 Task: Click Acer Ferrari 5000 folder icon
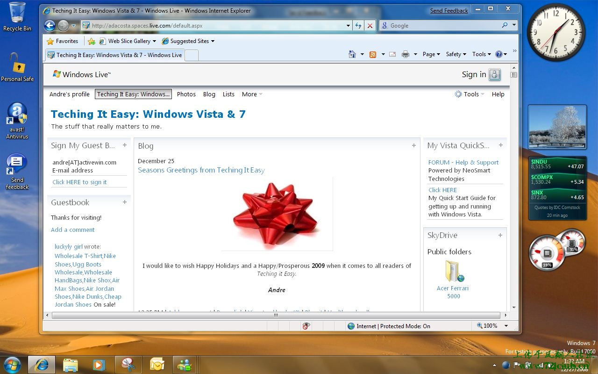454,271
